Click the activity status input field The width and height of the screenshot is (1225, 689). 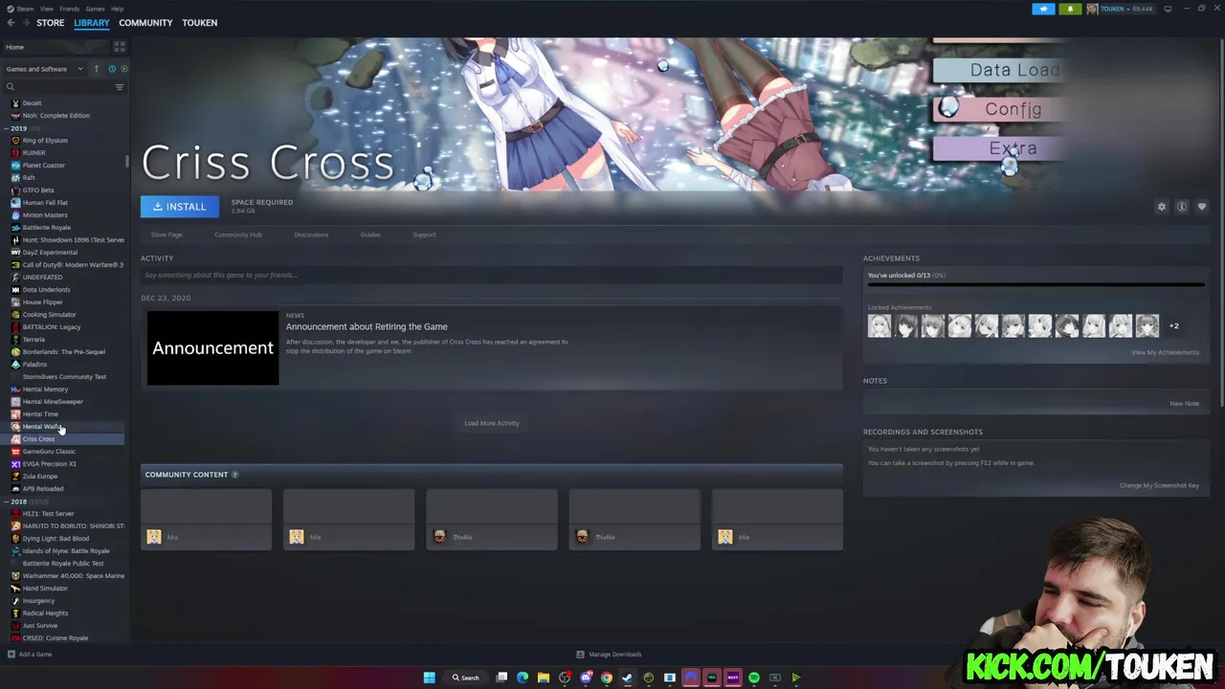pos(492,276)
